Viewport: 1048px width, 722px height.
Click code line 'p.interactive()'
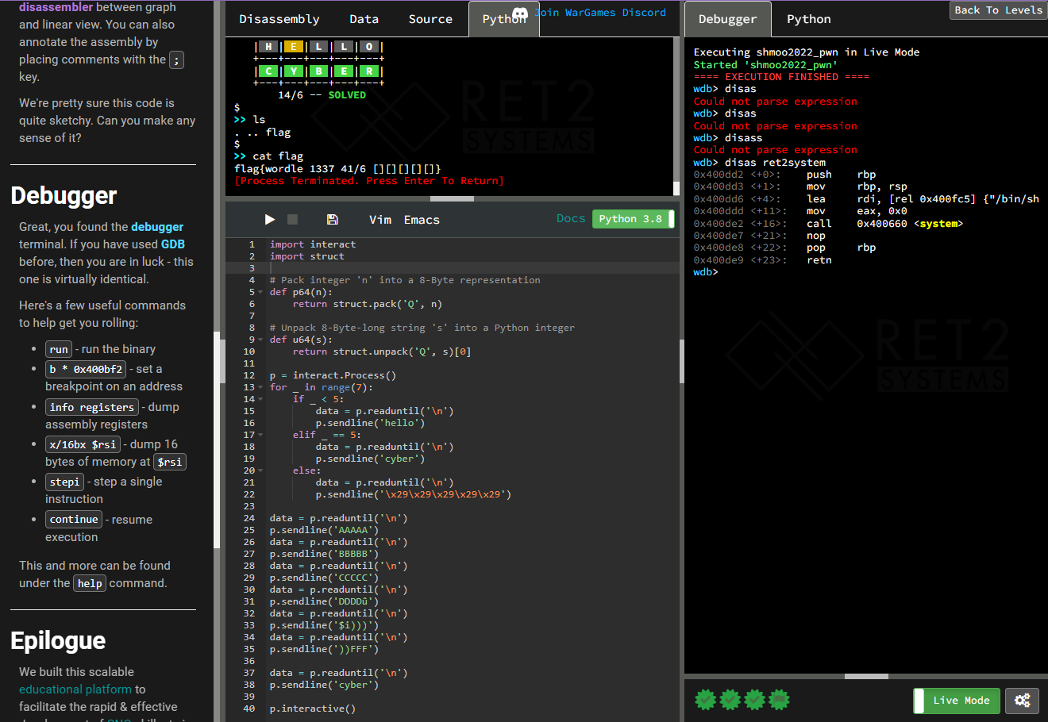coord(313,709)
